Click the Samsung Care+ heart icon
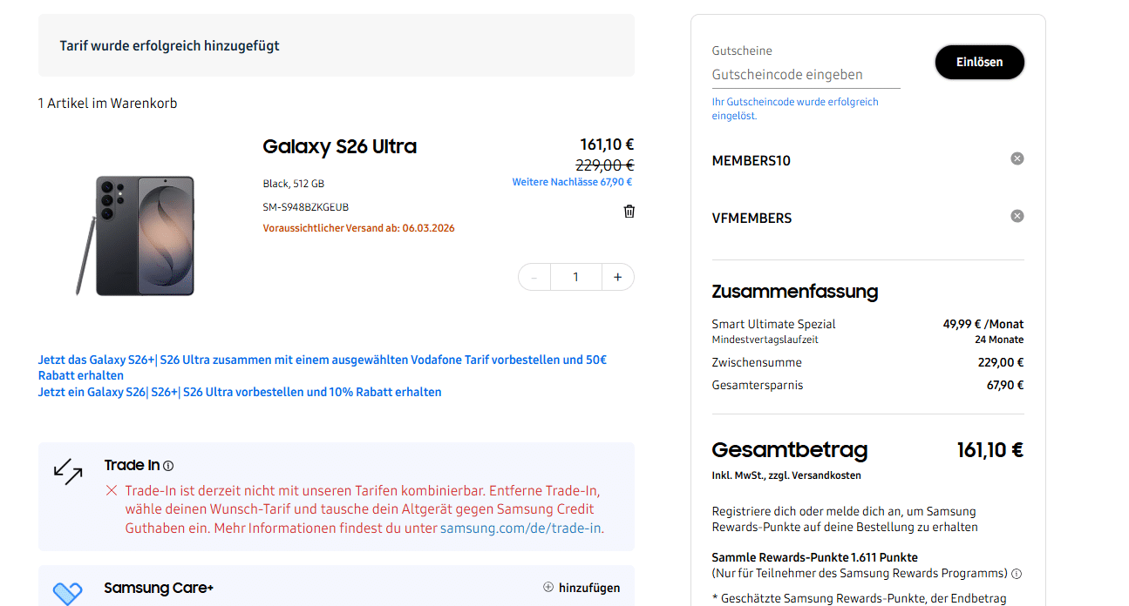This screenshot has height=606, width=1129. pos(68,589)
